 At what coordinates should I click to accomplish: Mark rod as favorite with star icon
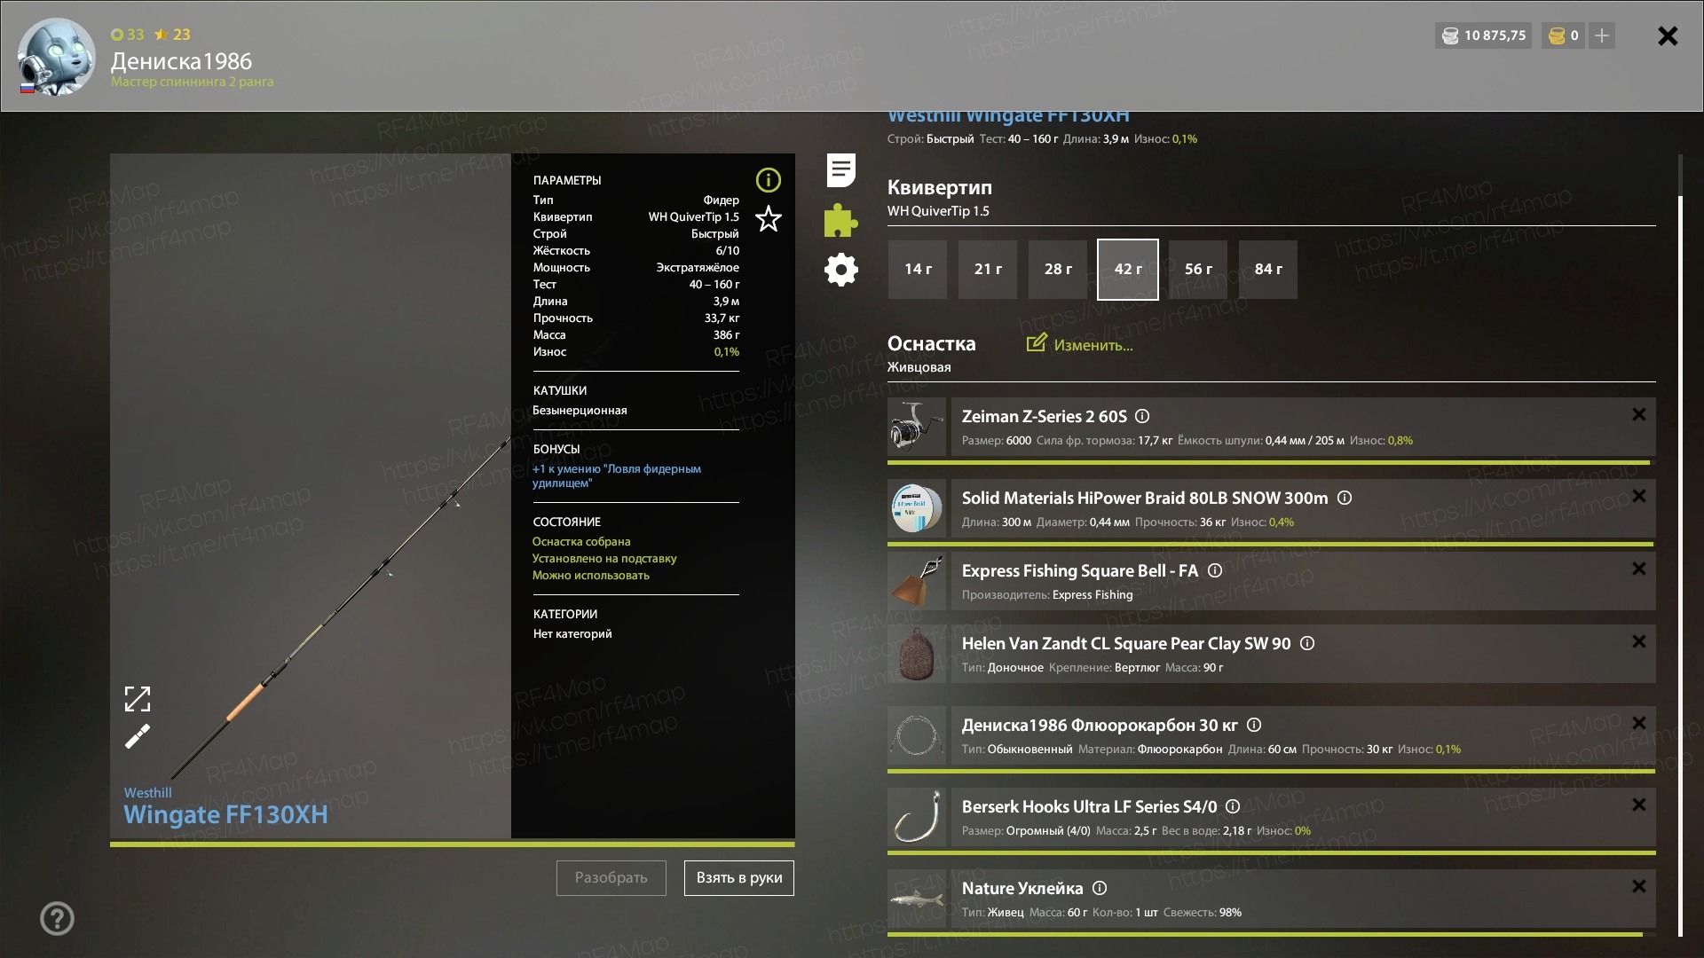coord(768,218)
